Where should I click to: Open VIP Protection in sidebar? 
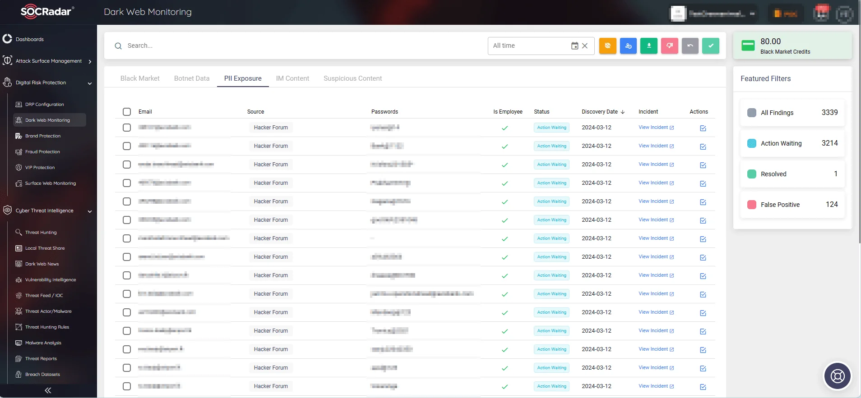click(40, 167)
